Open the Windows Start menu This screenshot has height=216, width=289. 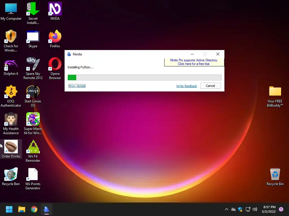point(9,209)
